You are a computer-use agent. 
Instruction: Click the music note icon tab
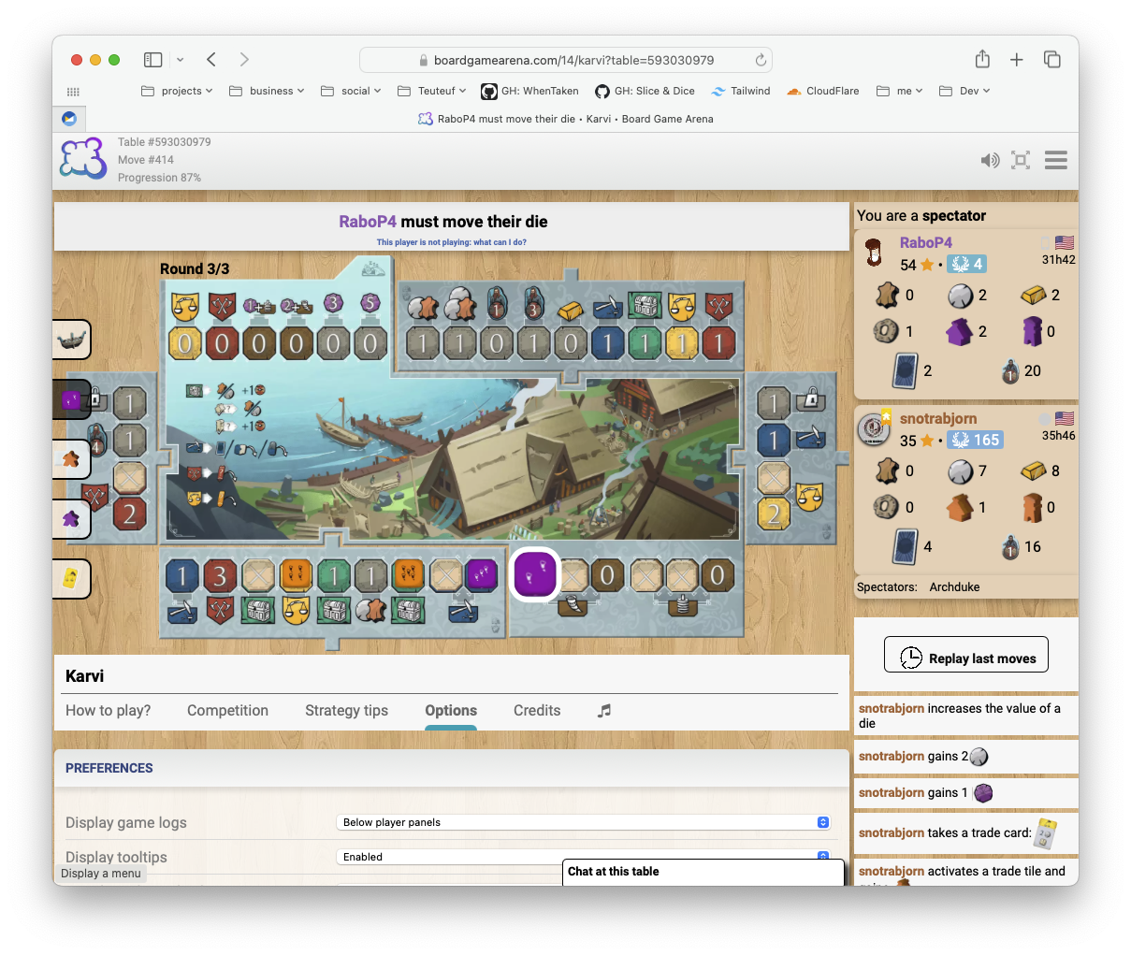604,711
